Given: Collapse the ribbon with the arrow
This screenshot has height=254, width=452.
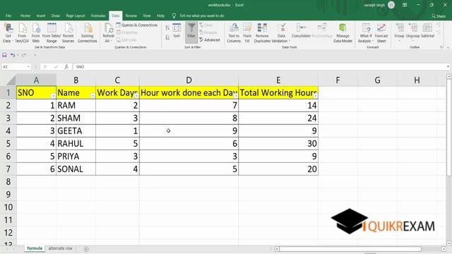Looking at the screenshot, I should tap(448, 47).
